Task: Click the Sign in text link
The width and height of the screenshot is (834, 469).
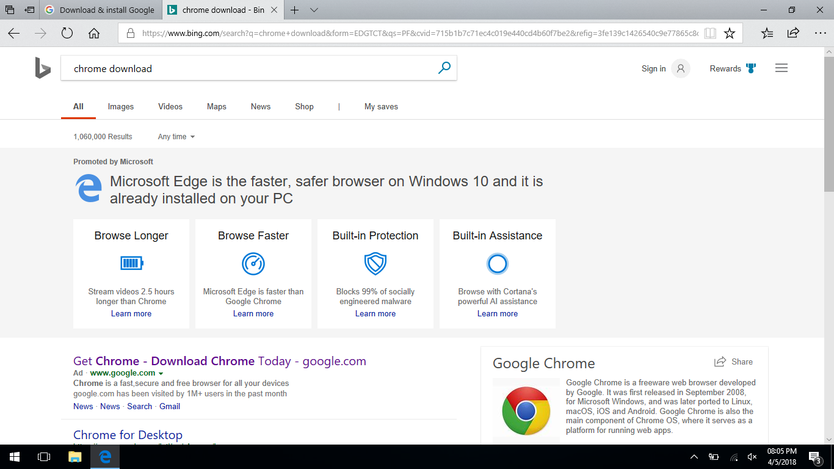Action: click(653, 68)
